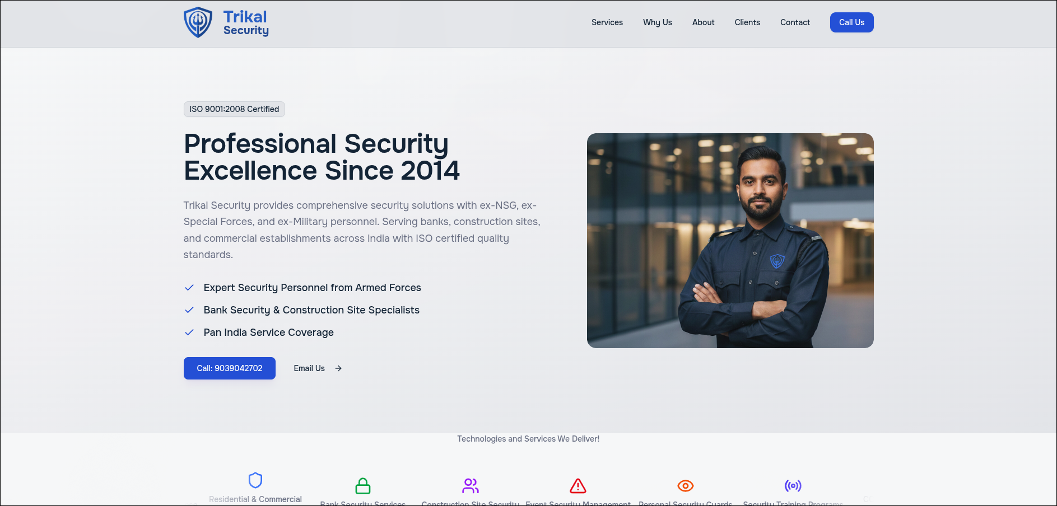Click the 'Residential & Commercial' label
This screenshot has width=1057, height=506.
click(255, 499)
